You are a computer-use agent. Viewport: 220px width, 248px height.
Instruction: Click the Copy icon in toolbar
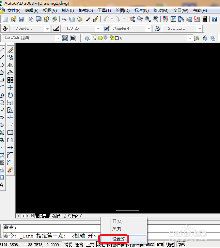[x=72, y=19]
